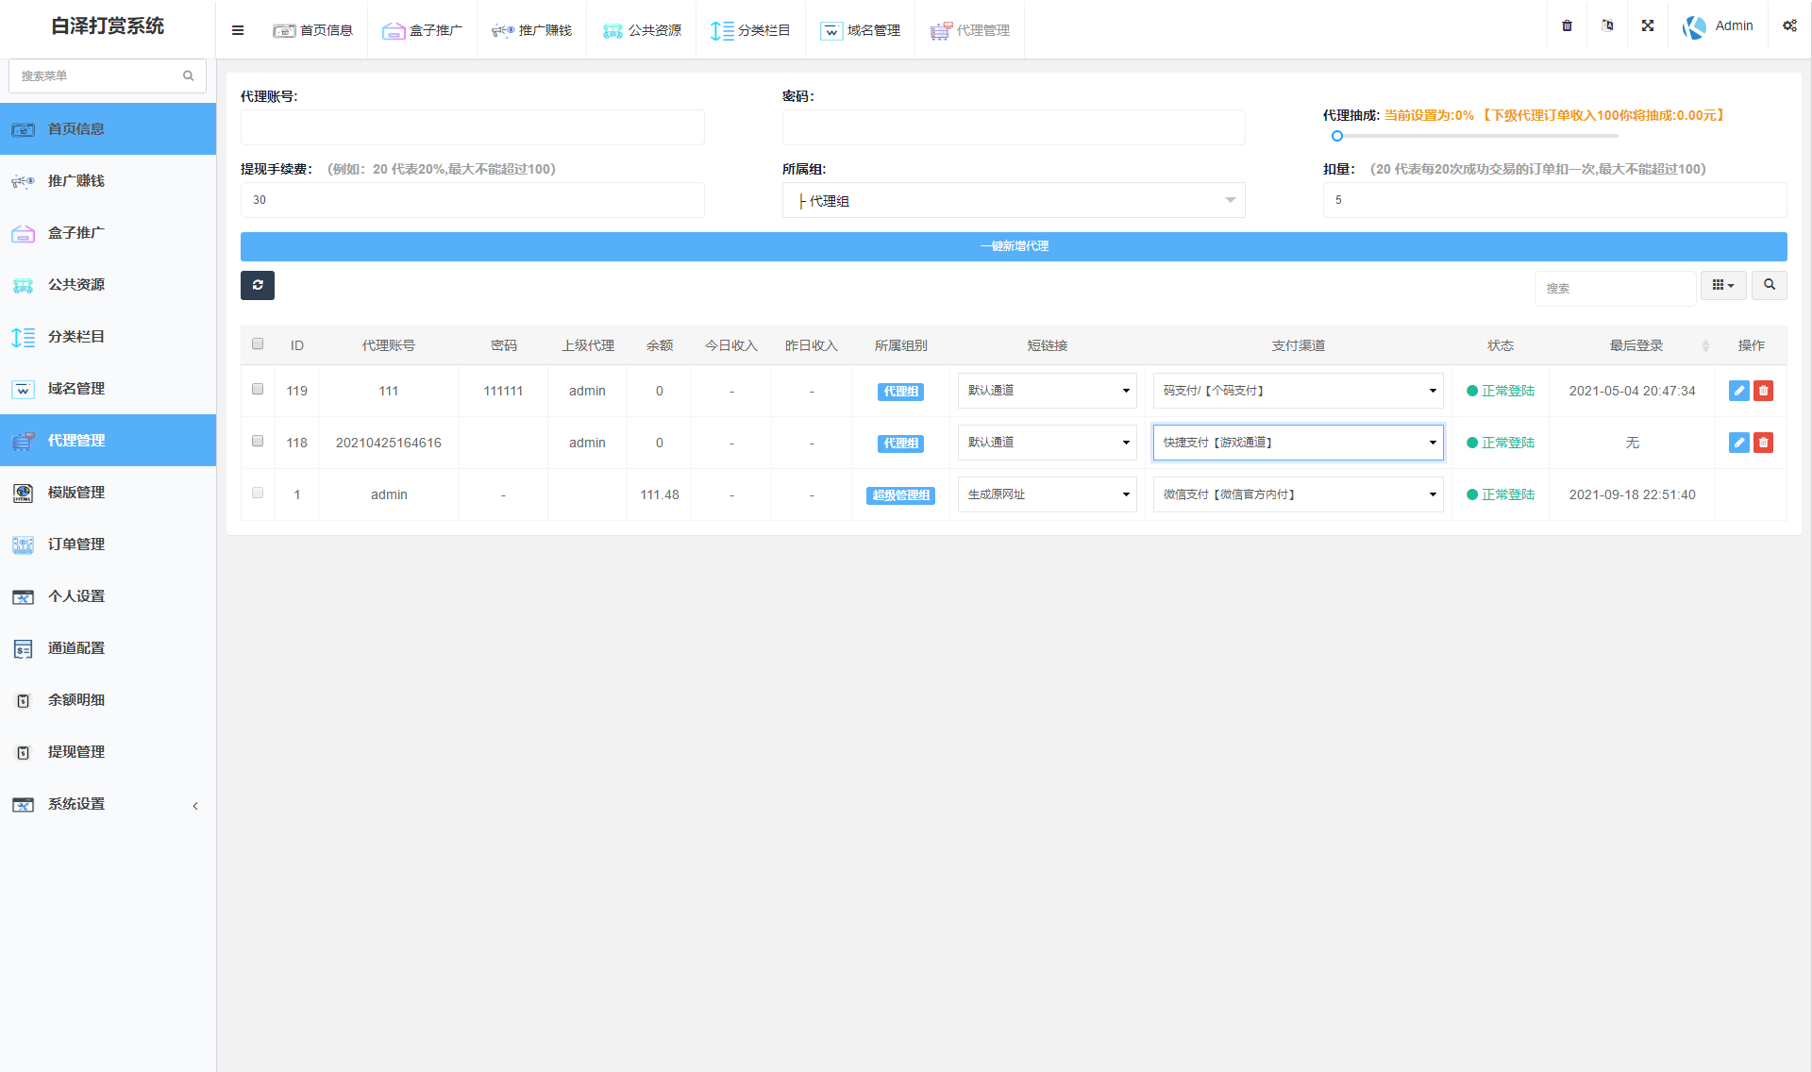Click the trash icon in top bar
This screenshot has width=1812, height=1072.
tap(1567, 26)
